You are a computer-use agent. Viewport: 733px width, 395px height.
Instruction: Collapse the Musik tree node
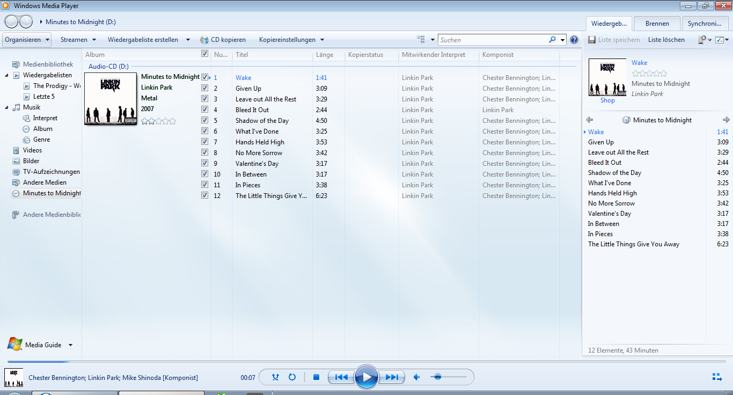(6, 107)
